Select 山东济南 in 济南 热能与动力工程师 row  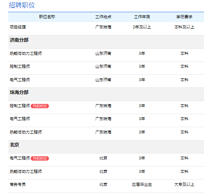(103, 54)
